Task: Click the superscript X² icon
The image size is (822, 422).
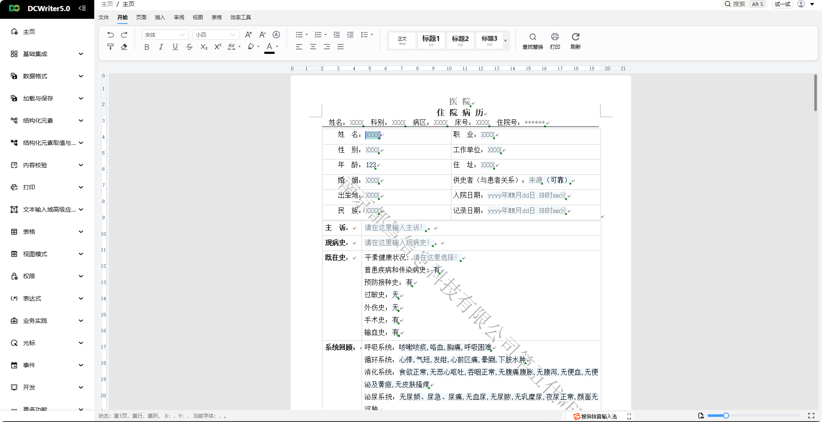Action: click(x=218, y=47)
